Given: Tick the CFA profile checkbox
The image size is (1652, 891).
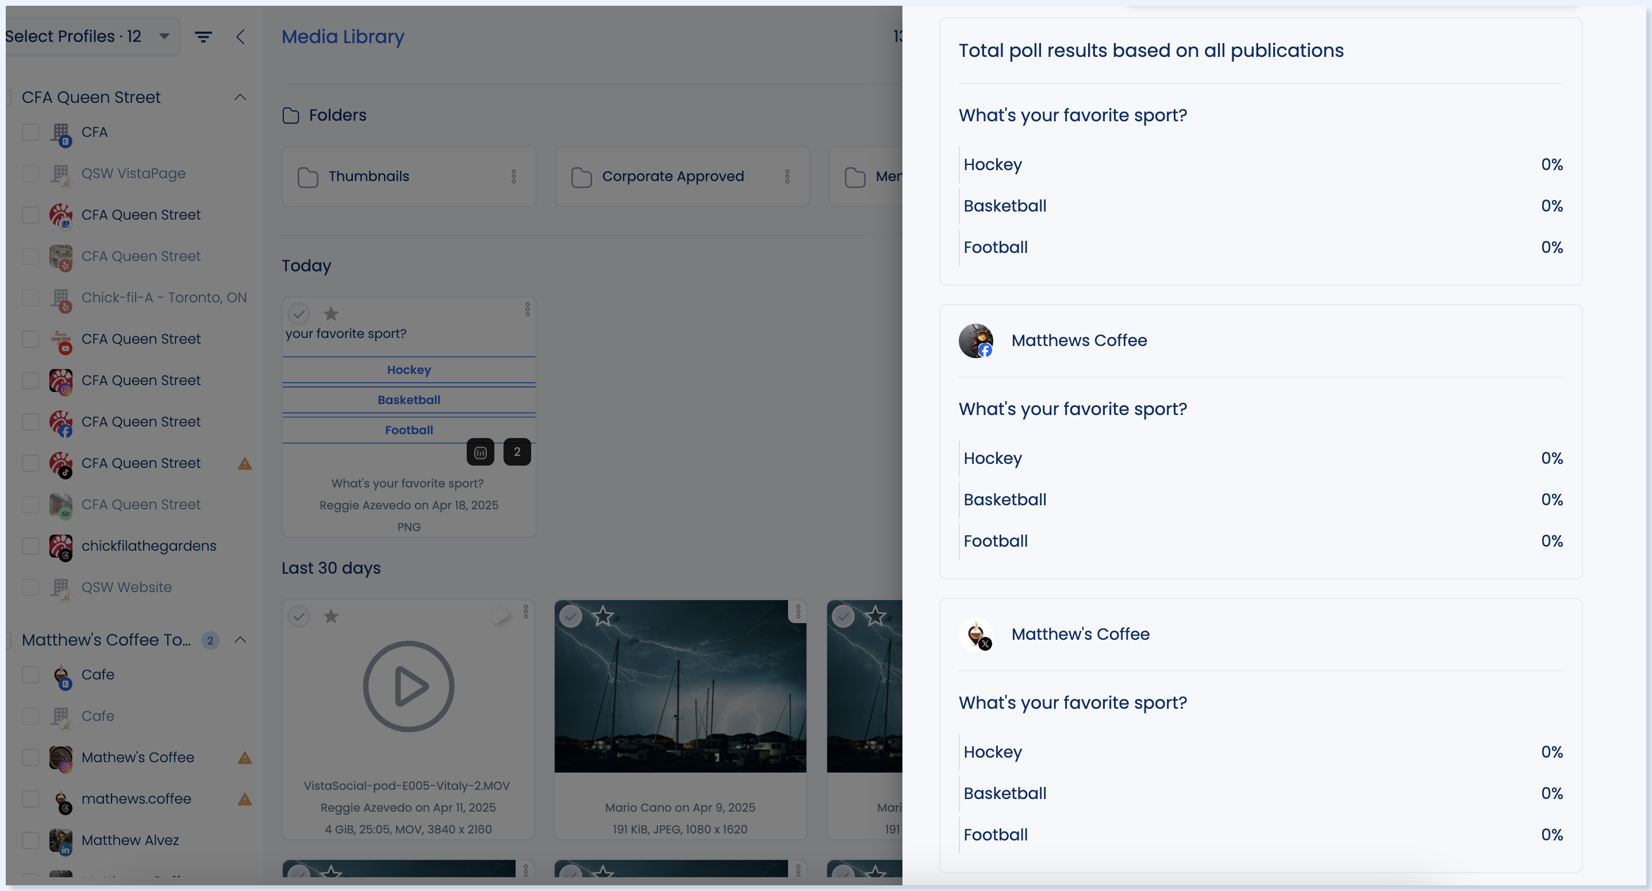Looking at the screenshot, I should pos(30,132).
